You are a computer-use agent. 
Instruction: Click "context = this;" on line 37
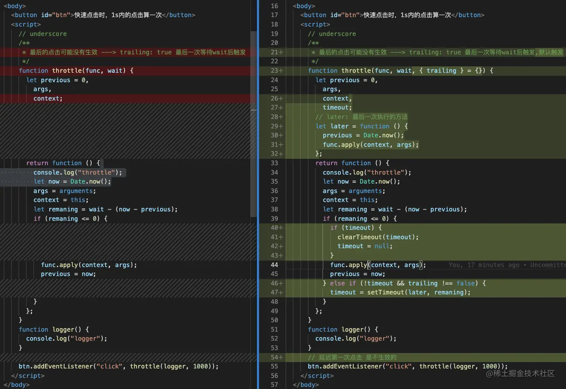(x=350, y=200)
